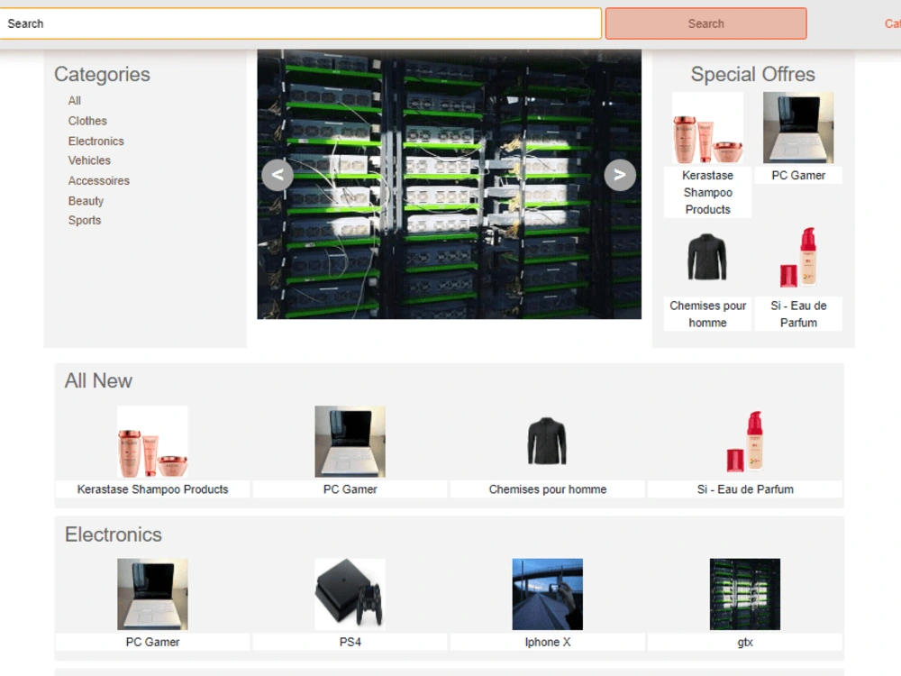Show the previous carousel slide

point(278,175)
